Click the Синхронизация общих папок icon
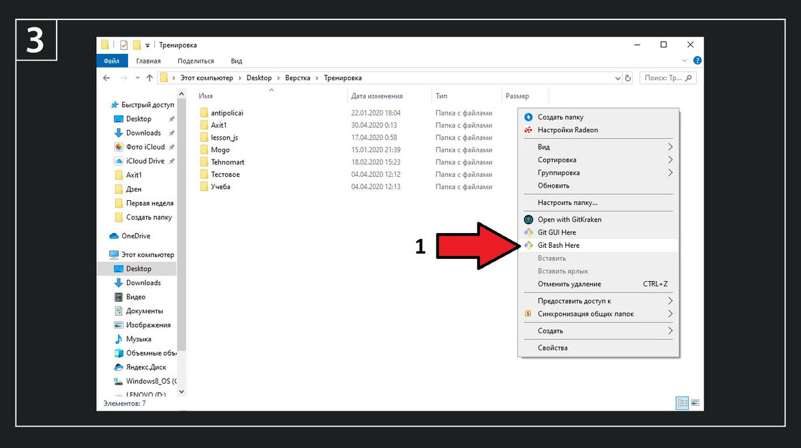 (x=529, y=314)
